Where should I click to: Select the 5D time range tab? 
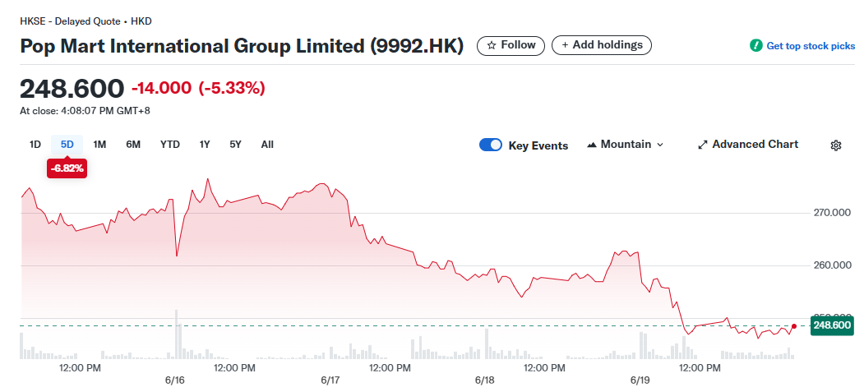pos(67,145)
